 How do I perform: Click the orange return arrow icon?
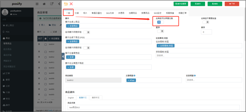point(66,4)
